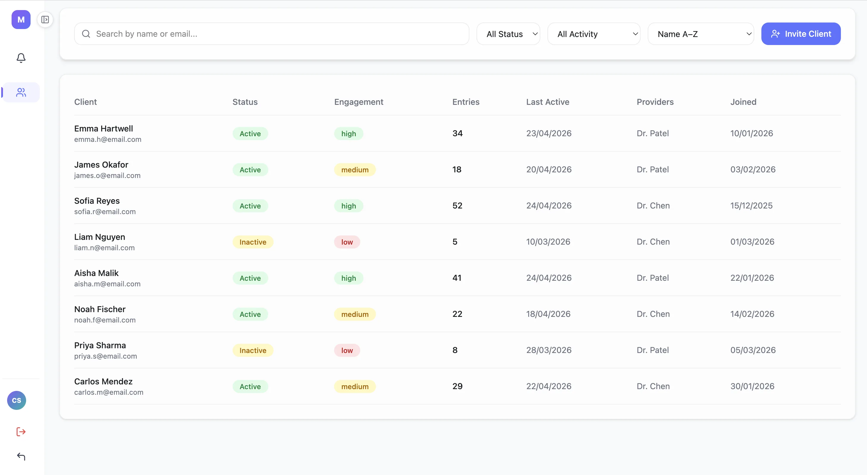Click liam.n@email.com email address

pyautogui.click(x=104, y=248)
